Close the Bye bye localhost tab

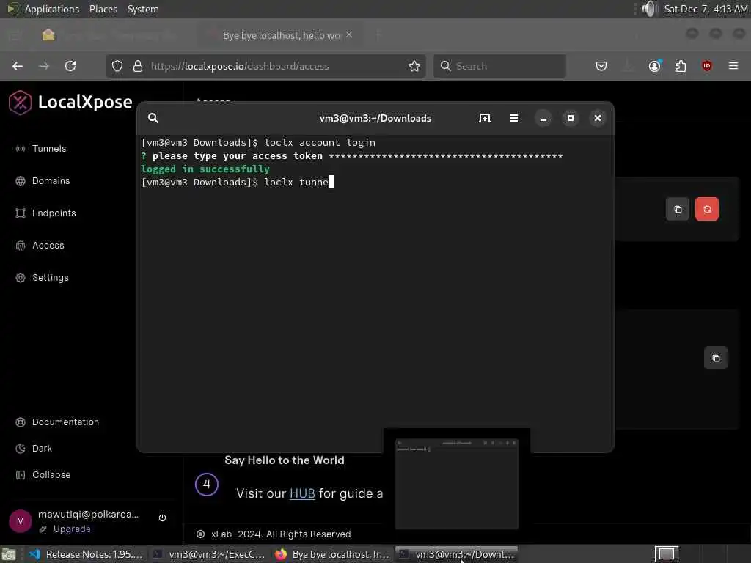coord(349,34)
